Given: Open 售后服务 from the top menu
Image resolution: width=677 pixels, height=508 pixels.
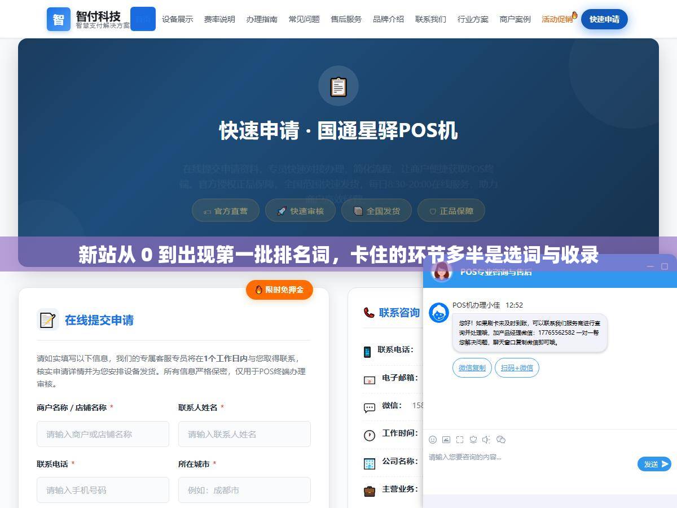Looking at the screenshot, I should (346, 19).
